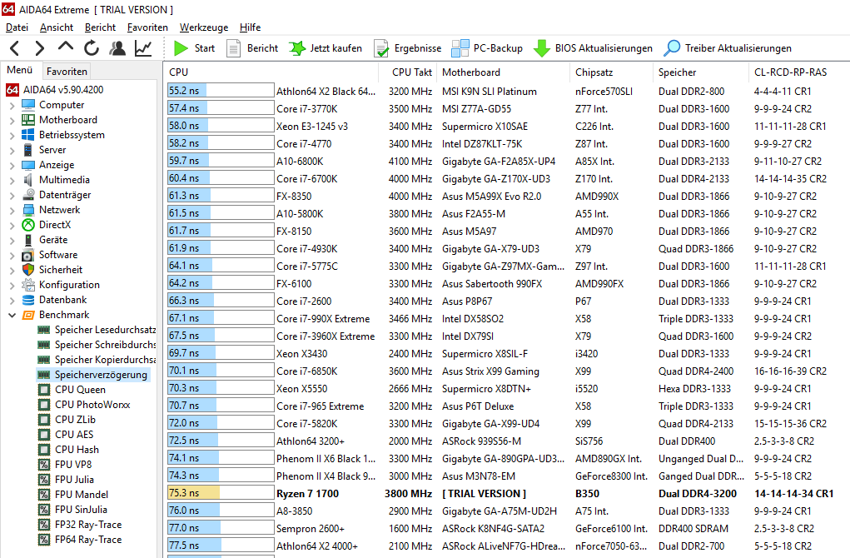Select the Sicherheit shield icon
The height and width of the screenshot is (558, 850).
pyautogui.click(x=28, y=270)
